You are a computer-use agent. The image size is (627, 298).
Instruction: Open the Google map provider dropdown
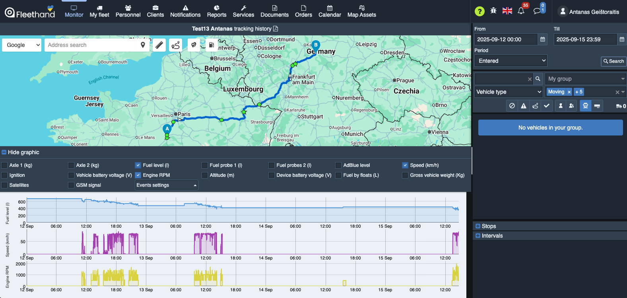click(22, 45)
